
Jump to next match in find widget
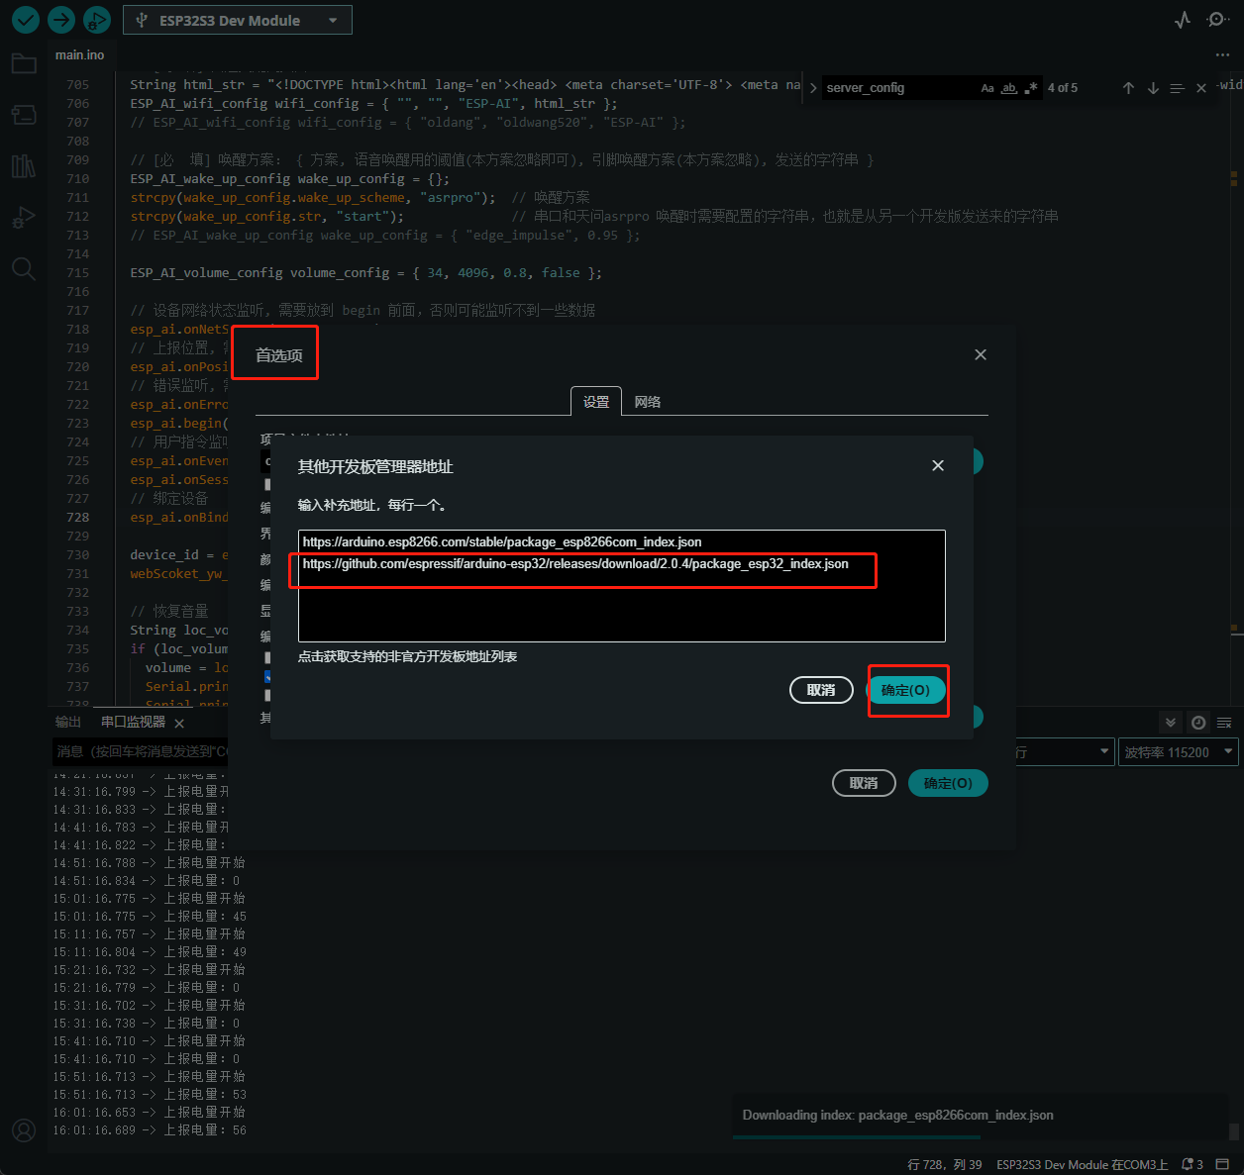click(x=1153, y=88)
